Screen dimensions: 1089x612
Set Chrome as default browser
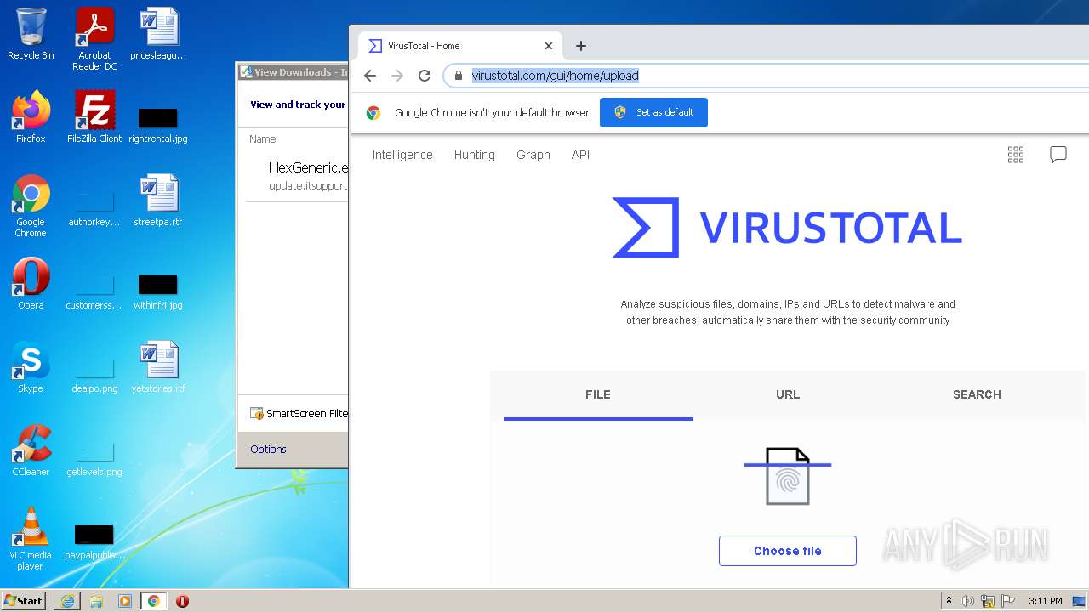click(653, 112)
